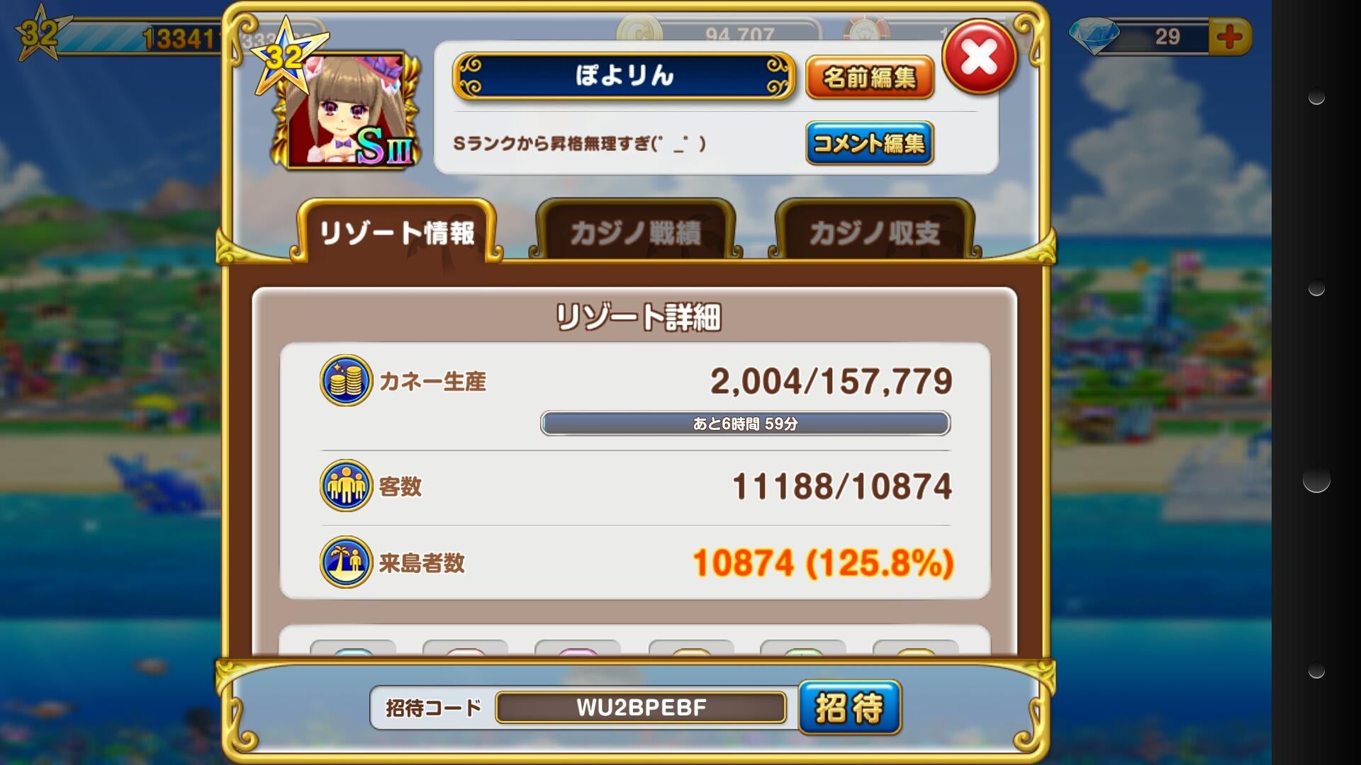Viewport: 1361px width, 765px height.
Task: Click the コメント編集 comment edit button
Action: click(870, 143)
